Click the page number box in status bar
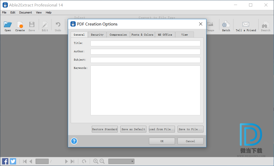 tap(42, 162)
